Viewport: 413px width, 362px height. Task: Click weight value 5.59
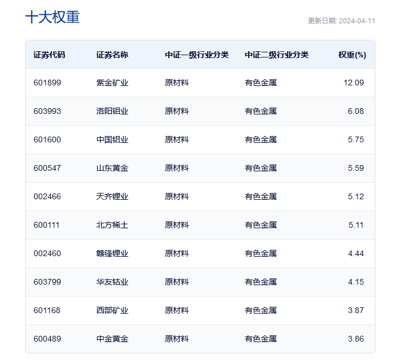(355, 168)
